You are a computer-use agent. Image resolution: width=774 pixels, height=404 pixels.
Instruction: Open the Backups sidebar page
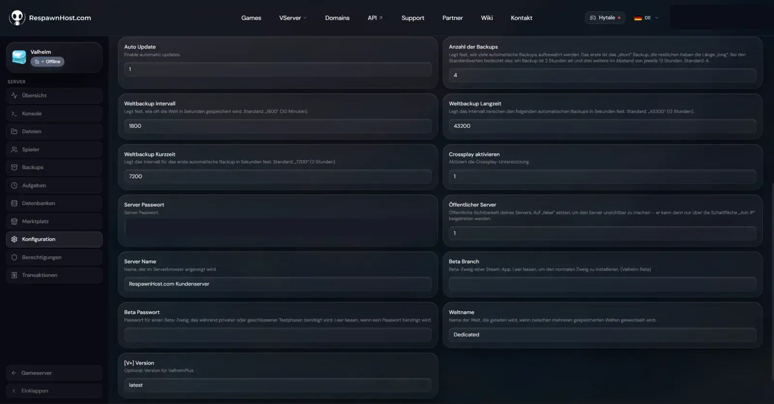click(54, 167)
